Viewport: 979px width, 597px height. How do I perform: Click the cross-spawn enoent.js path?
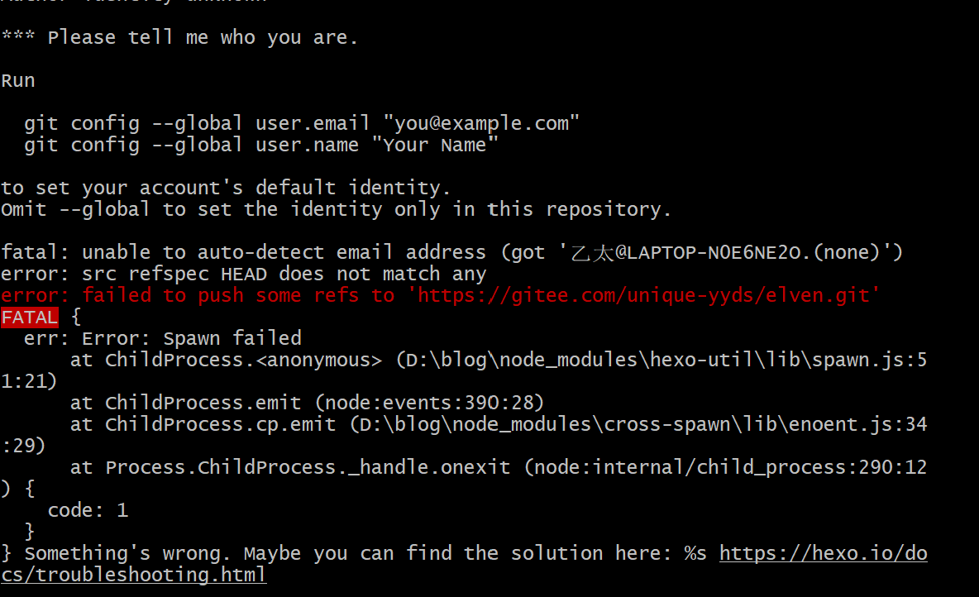638,425
